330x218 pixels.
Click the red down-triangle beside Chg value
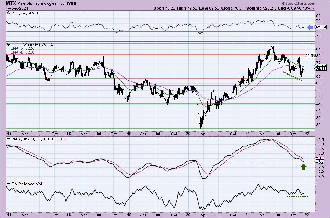pos(314,8)
